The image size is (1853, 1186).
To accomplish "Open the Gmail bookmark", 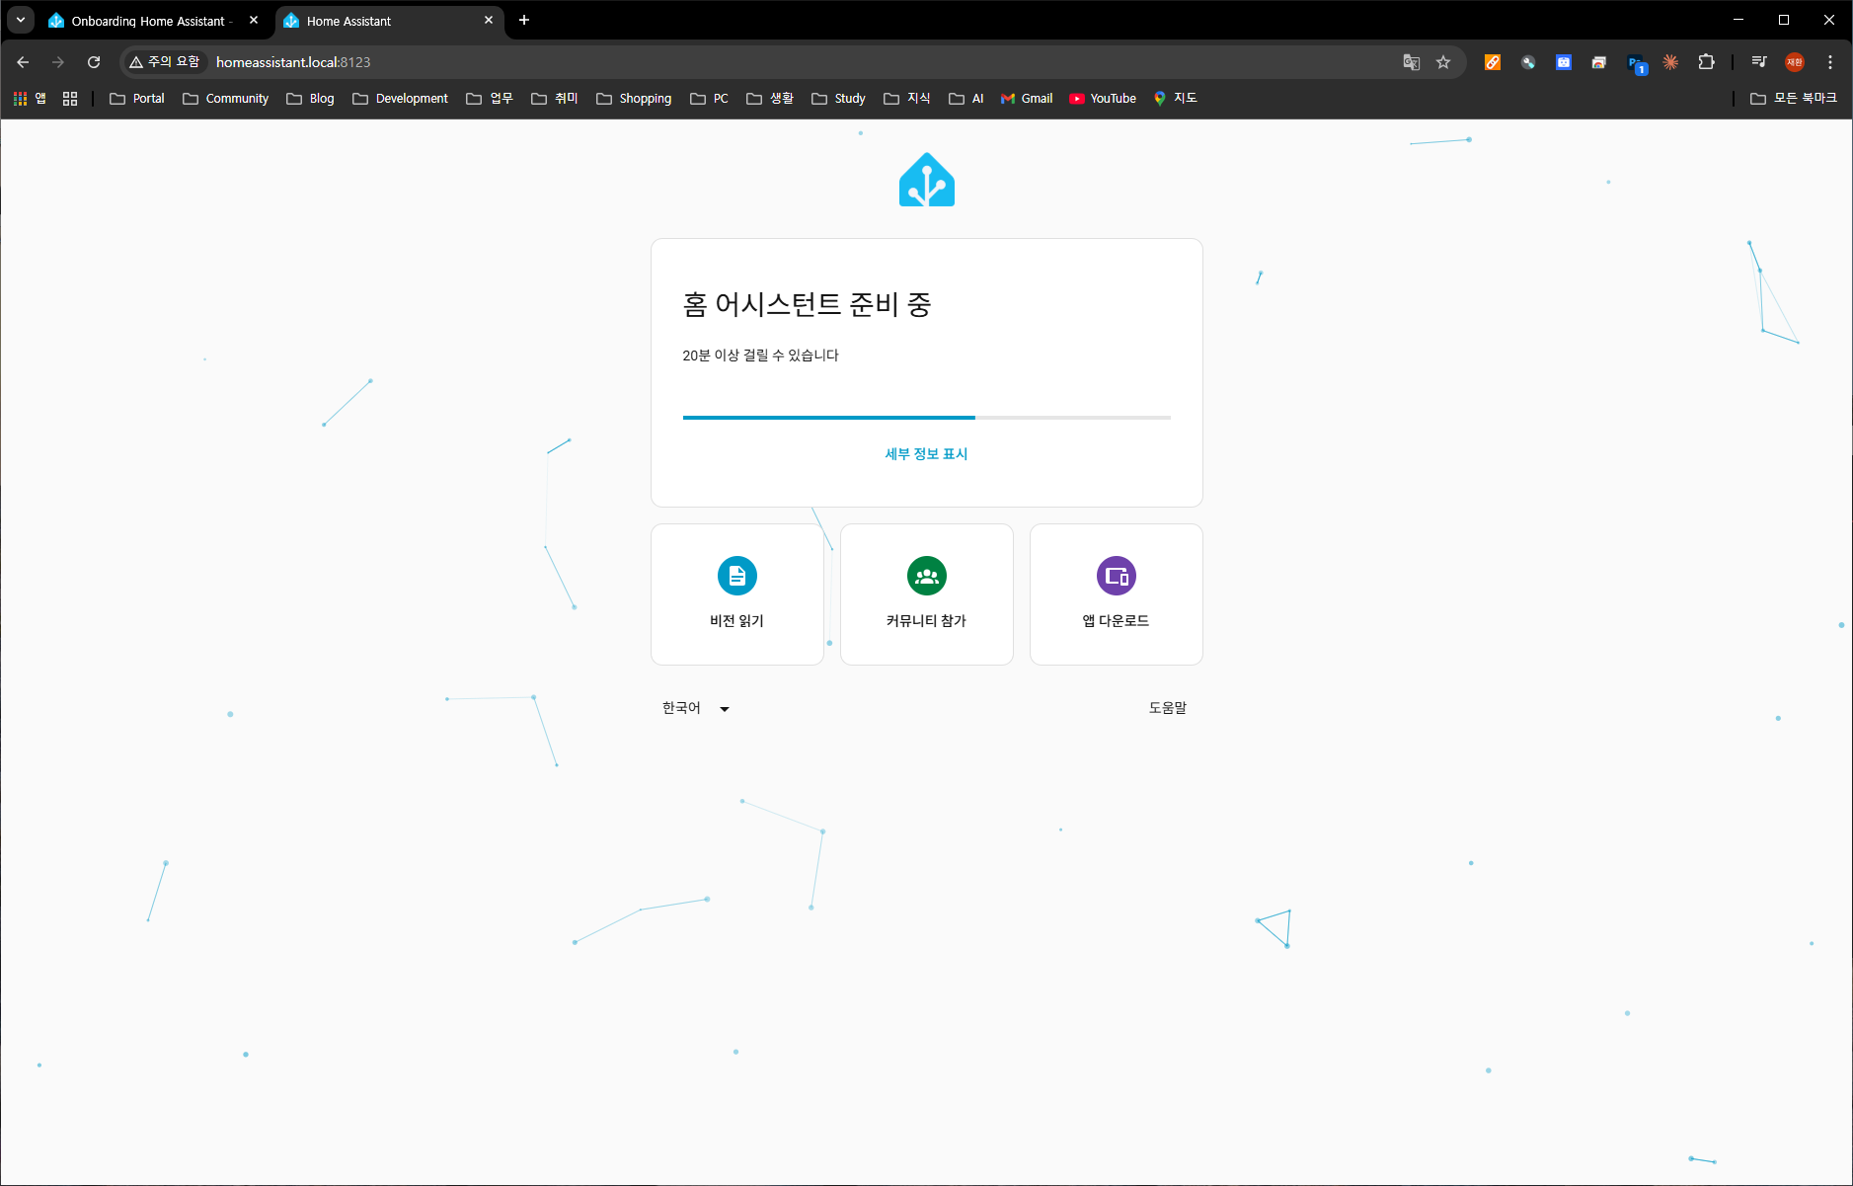I will [1027, 99].
